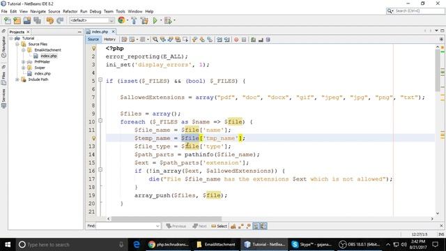Click the Next button in find bar
The height and width of the screenshot is (251, 446).
point(199,226)
